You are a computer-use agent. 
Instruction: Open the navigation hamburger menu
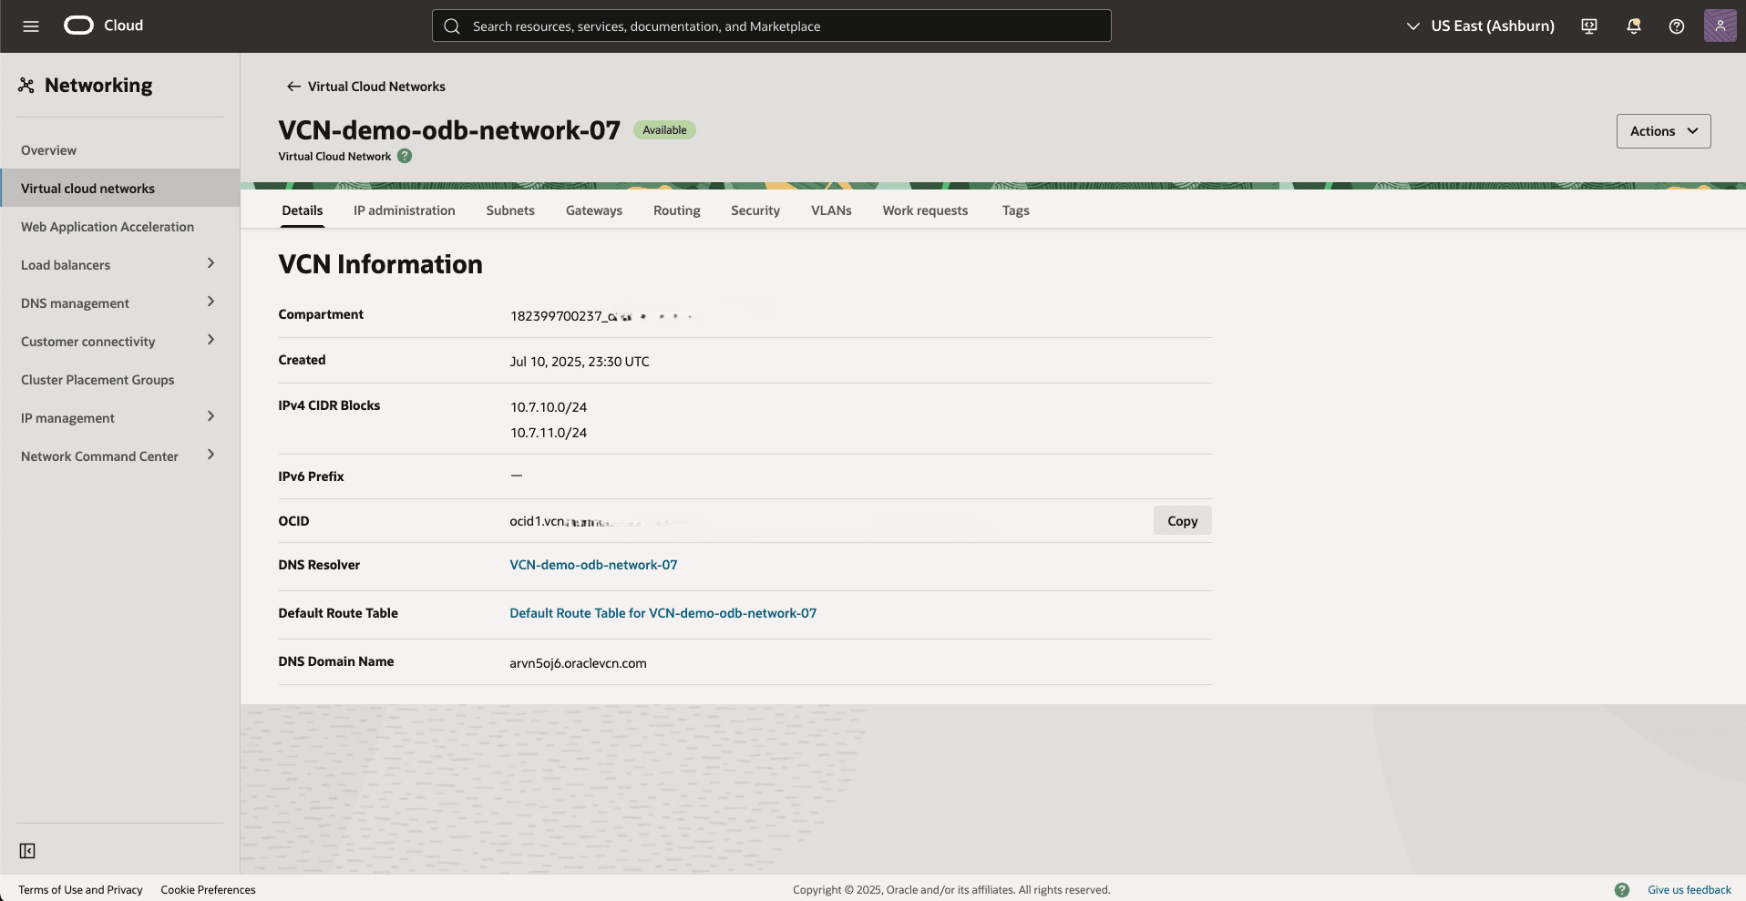pos(30,26)
